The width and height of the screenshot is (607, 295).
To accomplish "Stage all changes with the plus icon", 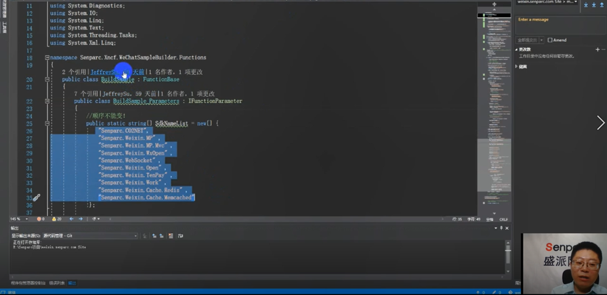I will (x=597, y=50).
